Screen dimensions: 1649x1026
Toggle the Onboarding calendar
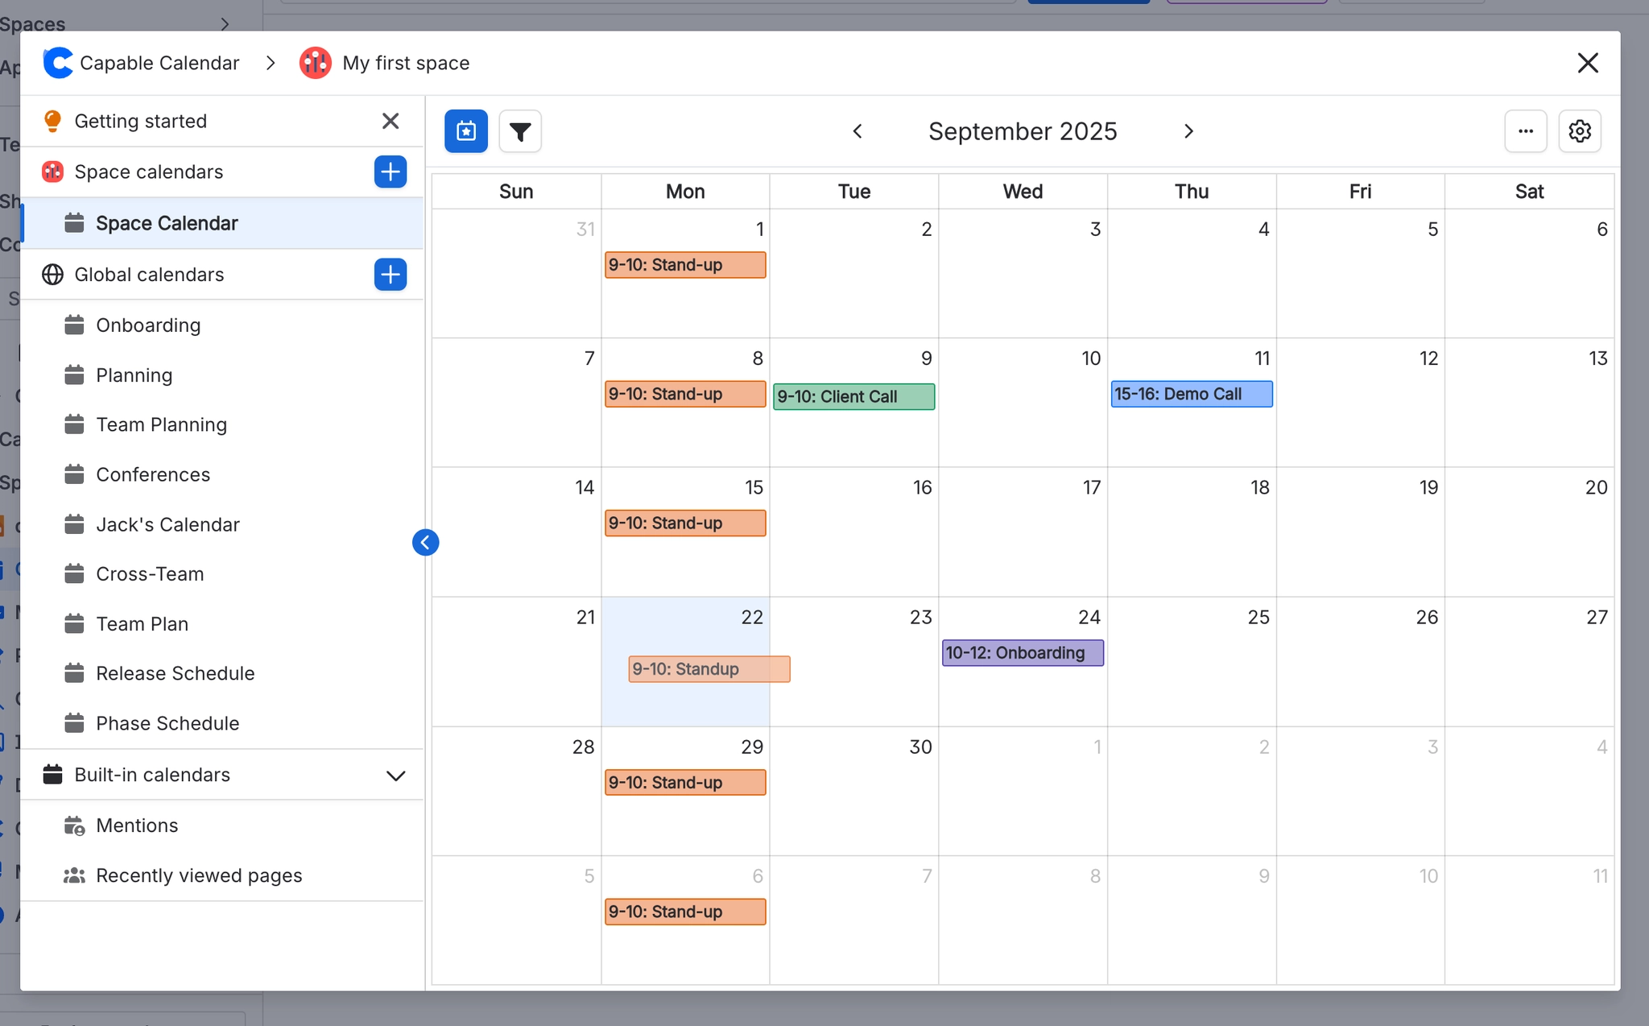point(148,325)
